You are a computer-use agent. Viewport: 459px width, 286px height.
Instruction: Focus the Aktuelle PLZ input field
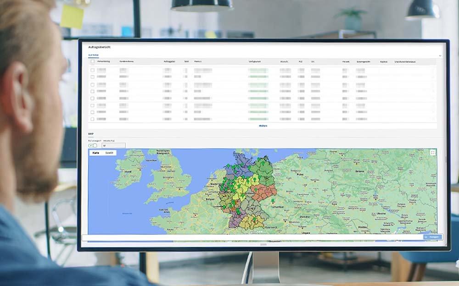tap(113, 145)
